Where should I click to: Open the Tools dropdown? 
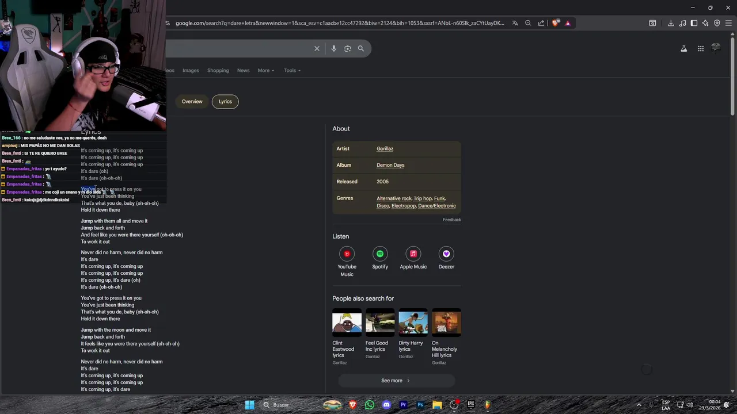click(292, 71)
